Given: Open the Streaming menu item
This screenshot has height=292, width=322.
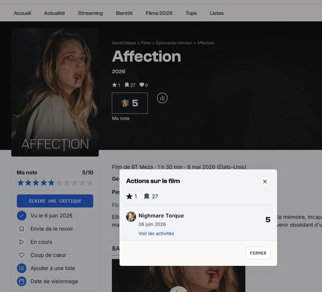Looking at the screenshot, I should pos(91,13).
